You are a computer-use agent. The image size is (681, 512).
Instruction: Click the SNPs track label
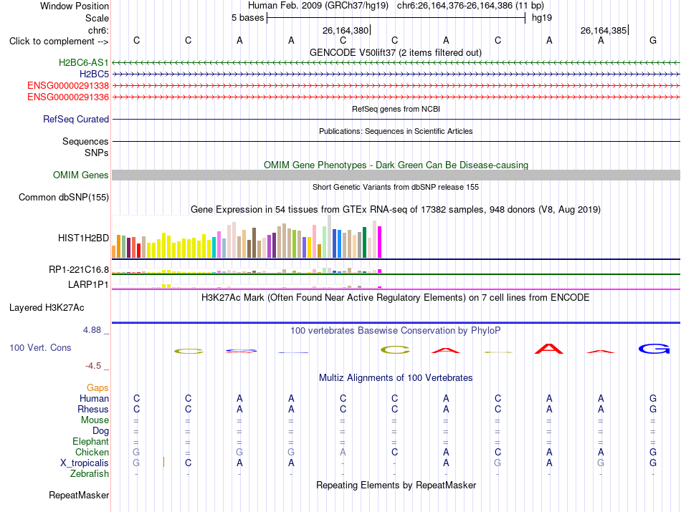pyautogui.click(x=97, y=153)
